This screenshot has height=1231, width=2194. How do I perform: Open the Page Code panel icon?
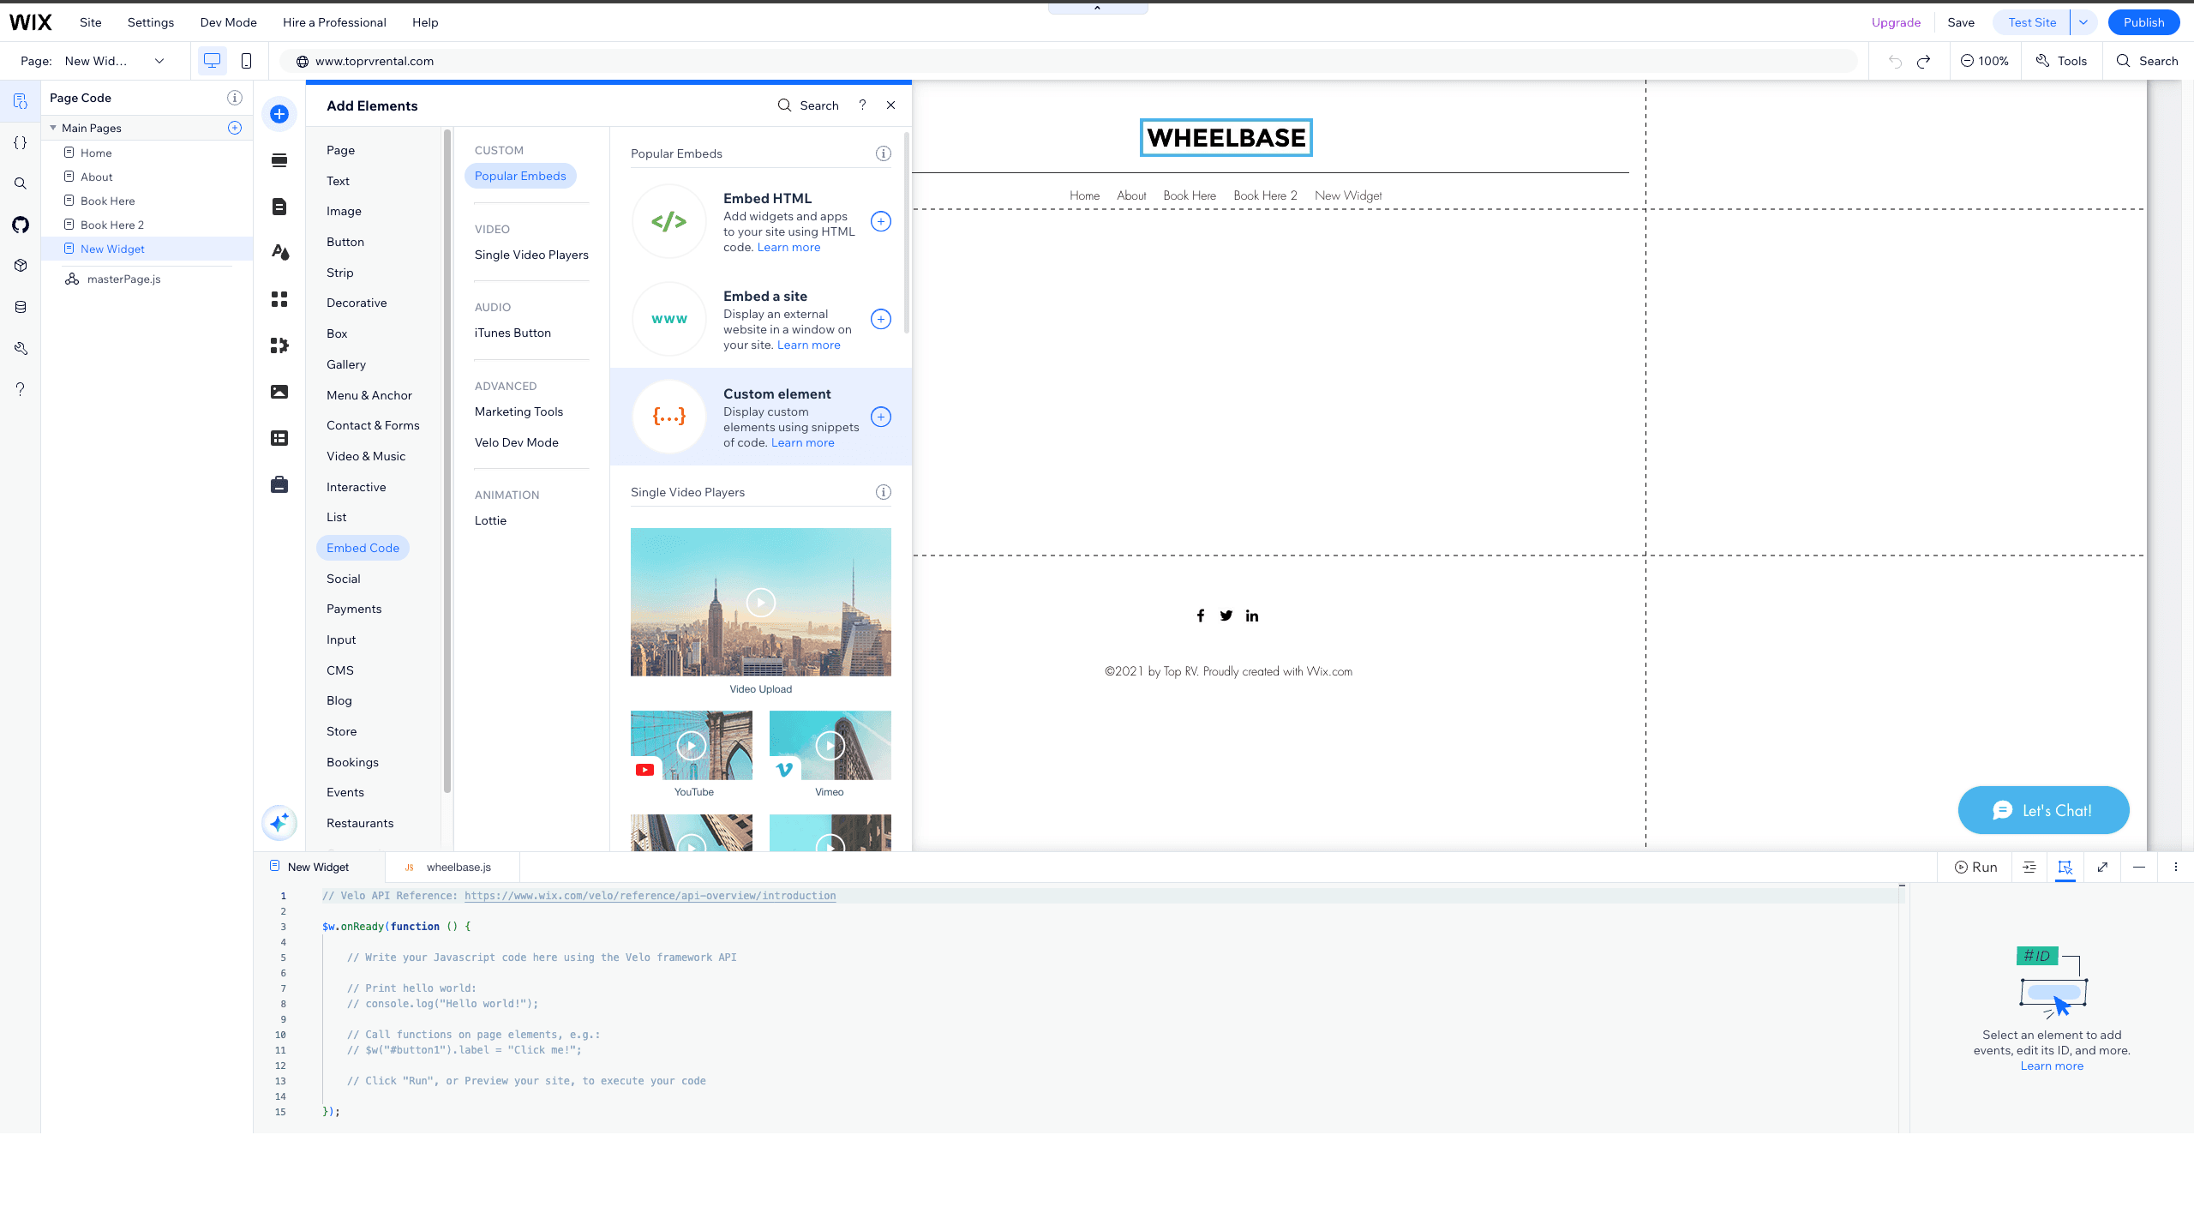[x=20, y=101]
